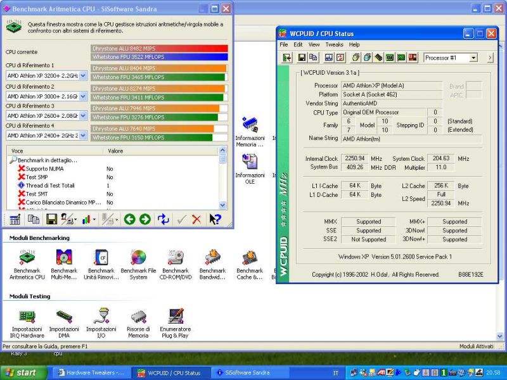Click the What's This help cursor icon
Screen dimensions: 507x380
point(215,219)
